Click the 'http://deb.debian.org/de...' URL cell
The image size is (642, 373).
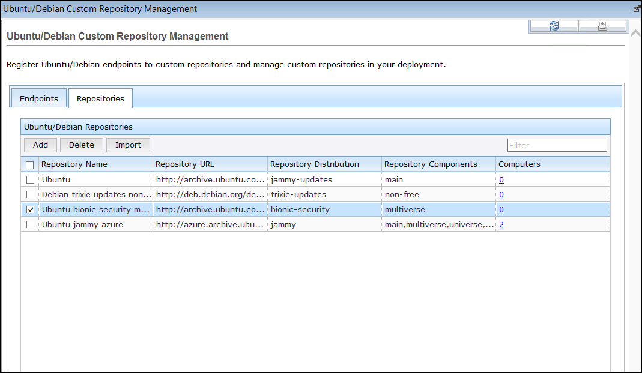pos(210,195)
